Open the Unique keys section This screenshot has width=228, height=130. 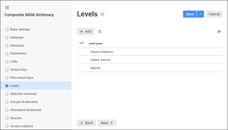[x=18, y=69]
